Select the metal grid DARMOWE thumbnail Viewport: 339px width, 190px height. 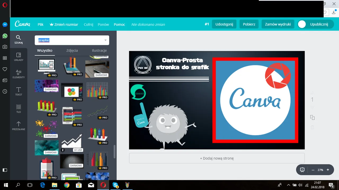coord(72,161)
